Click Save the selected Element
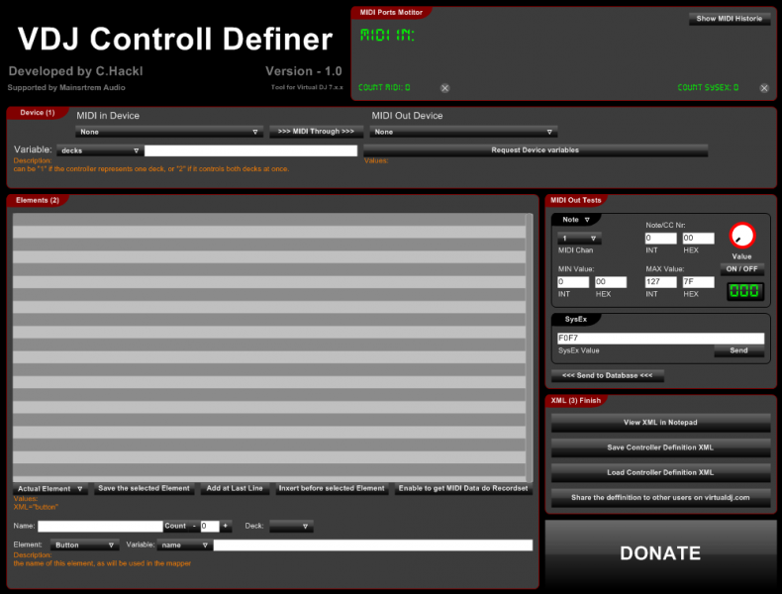The width and height of the screenshot is (782, 594). (x=144, y=488)
